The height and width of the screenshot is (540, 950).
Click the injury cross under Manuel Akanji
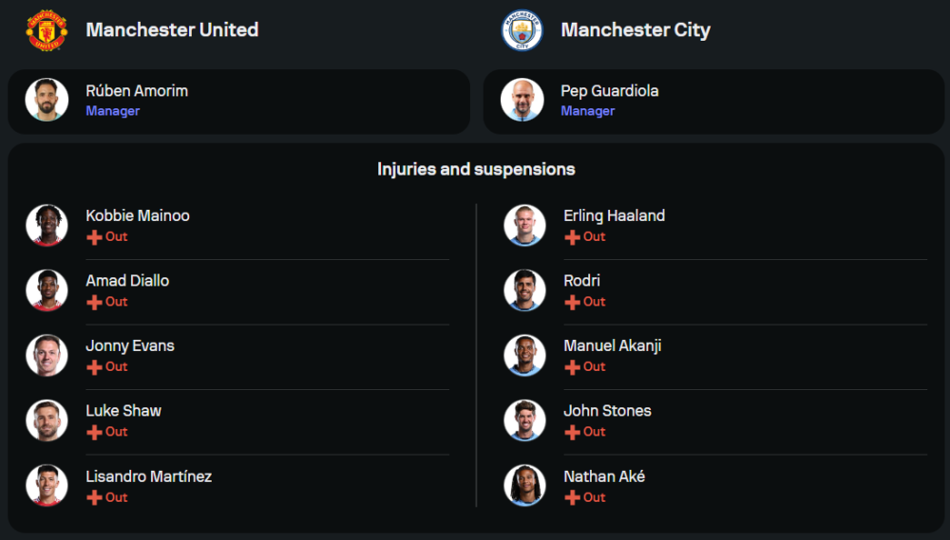[x=572, y=367]
